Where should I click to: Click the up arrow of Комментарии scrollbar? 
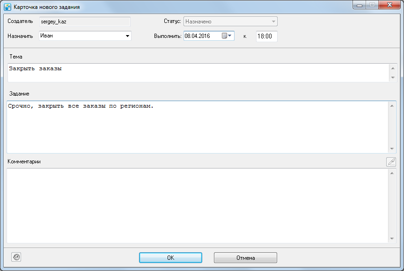[392, 173]
